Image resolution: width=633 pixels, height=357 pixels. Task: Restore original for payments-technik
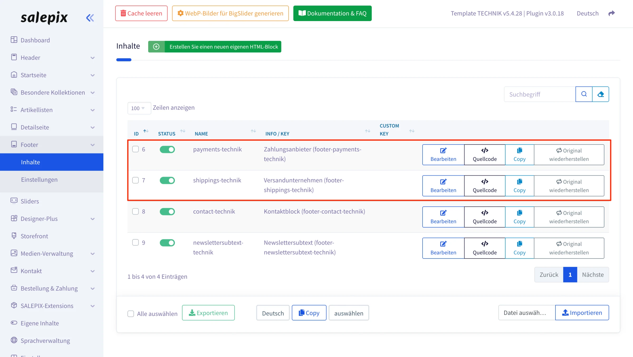click(569, 155)
